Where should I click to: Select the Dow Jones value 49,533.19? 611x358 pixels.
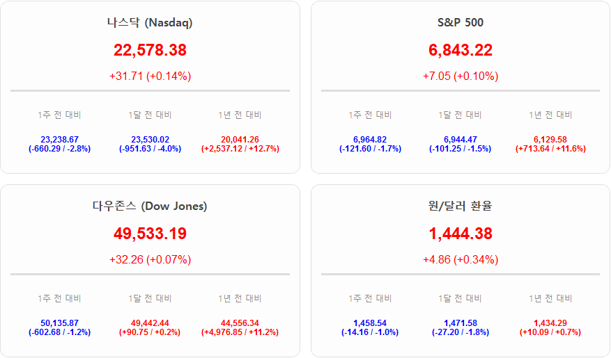[150, 234]
